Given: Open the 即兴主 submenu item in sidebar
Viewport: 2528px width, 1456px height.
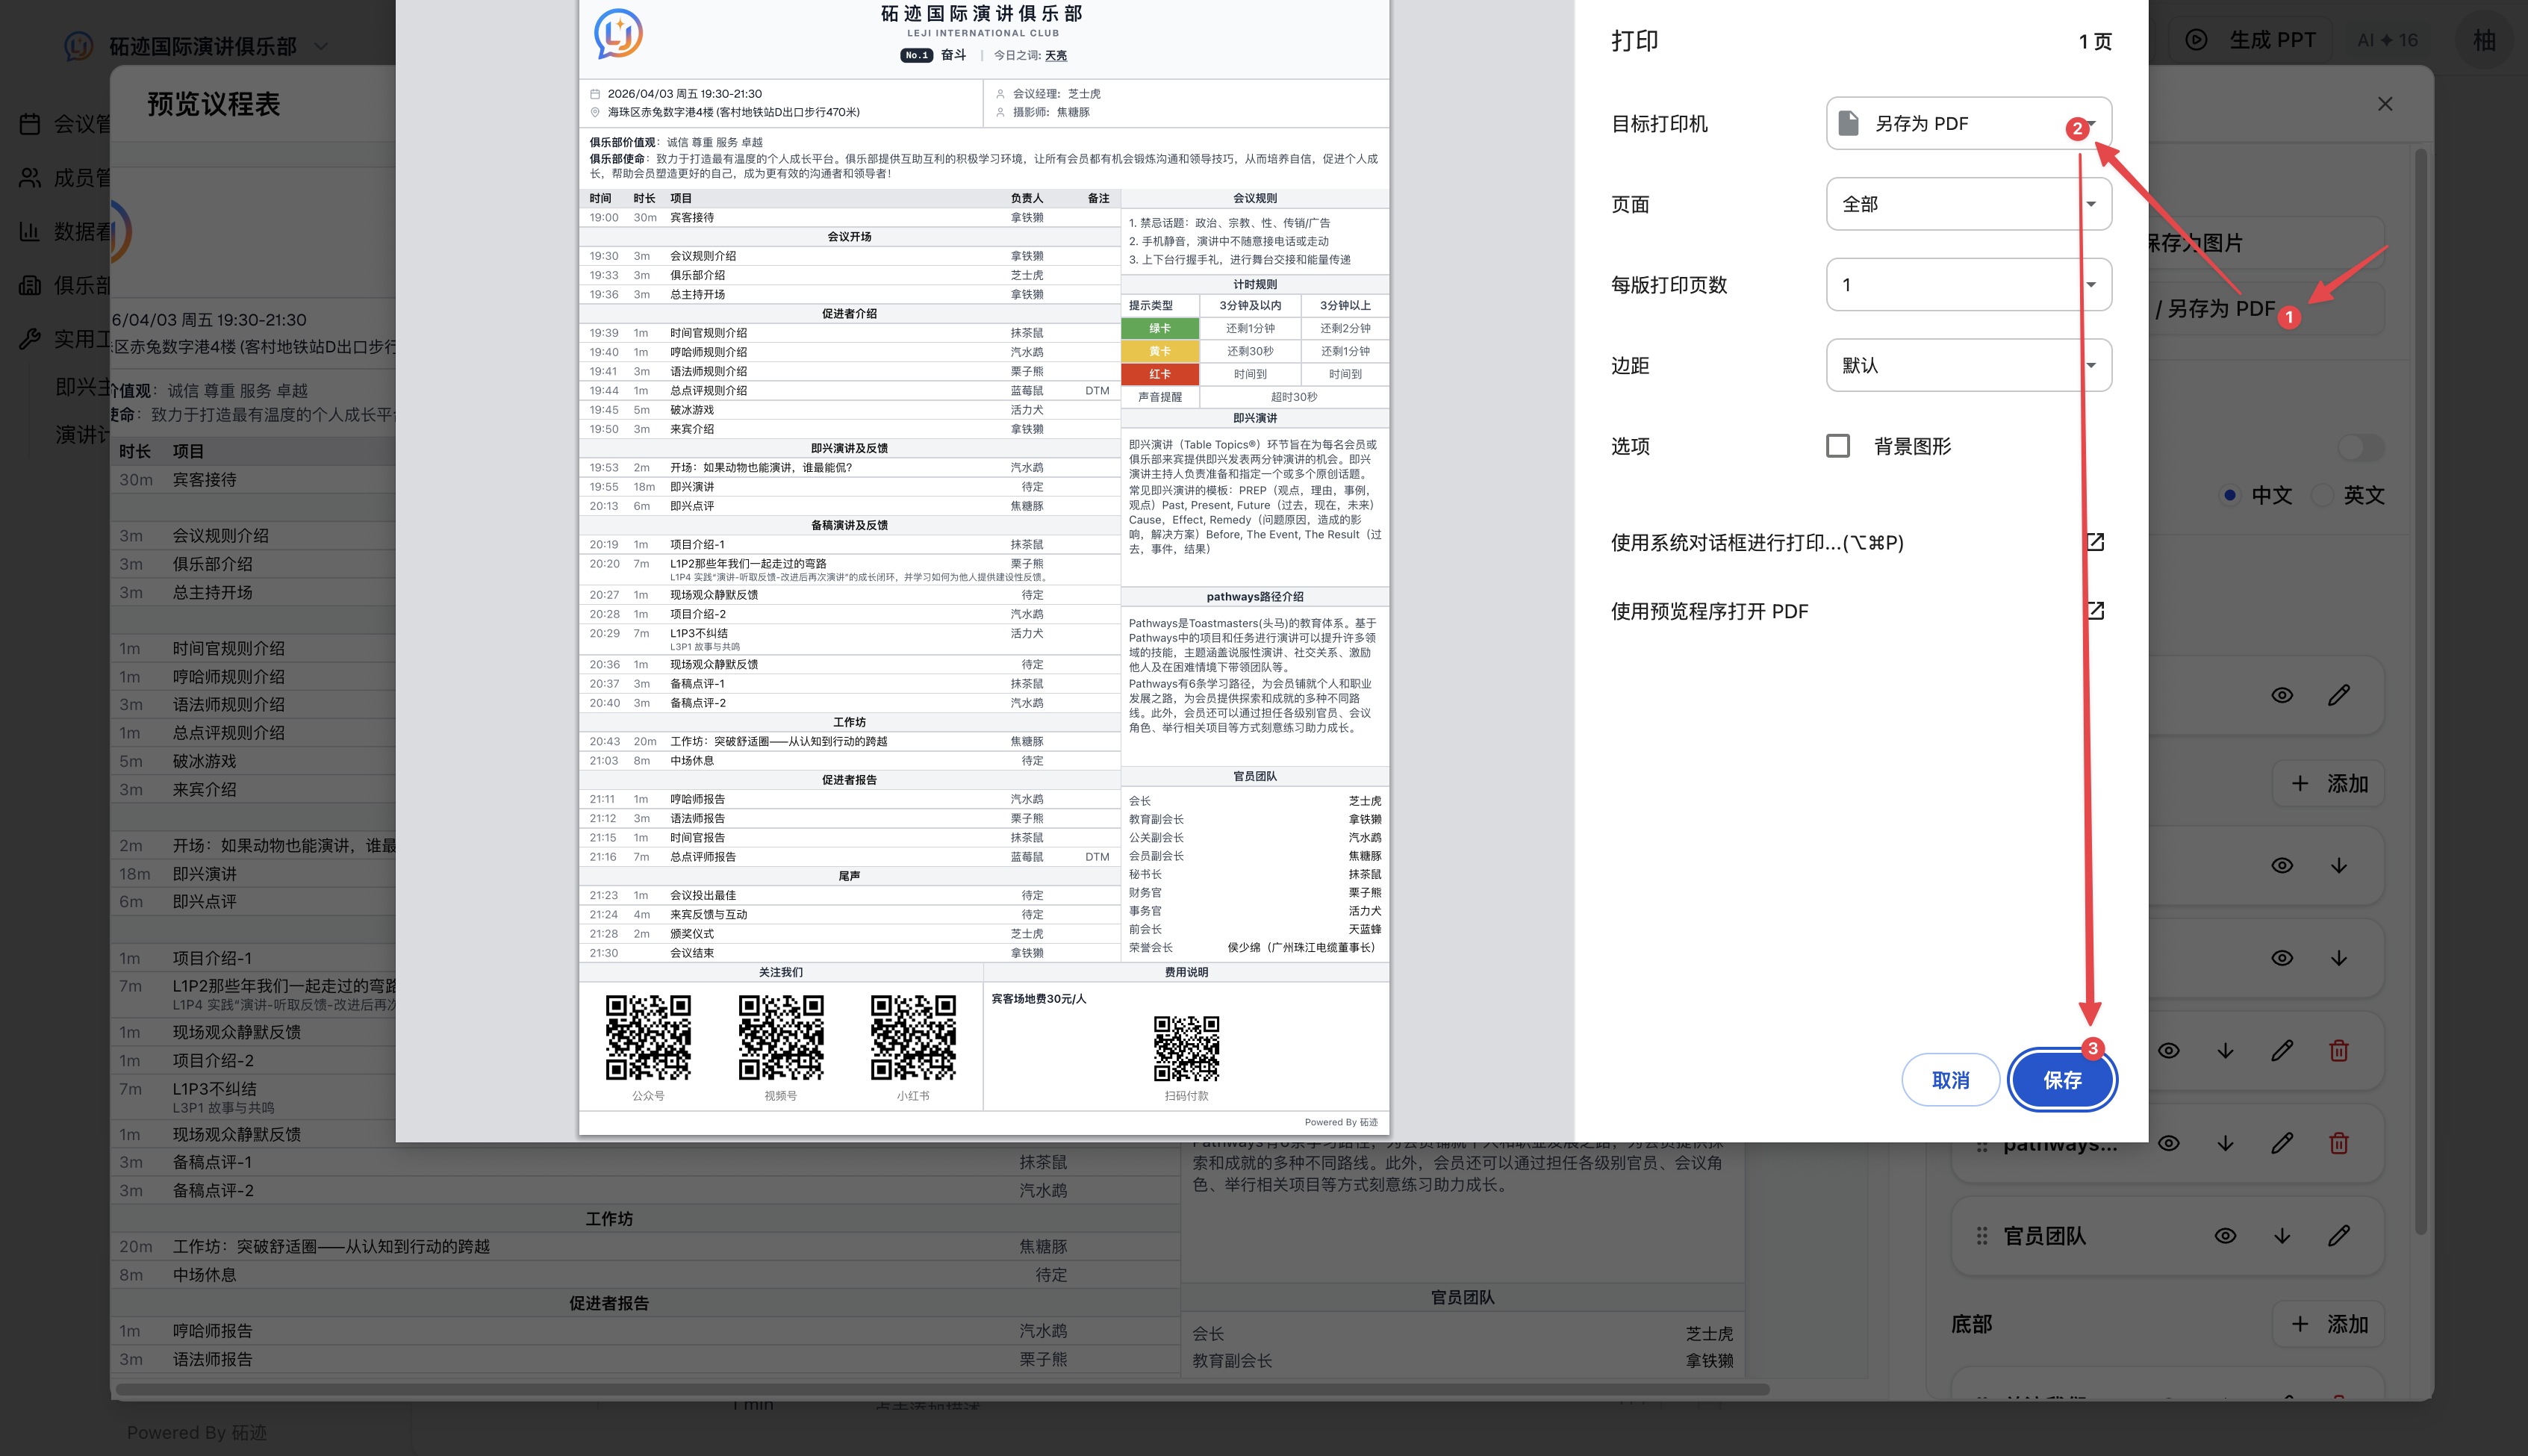Looking at the screenshot, I should [x=82, y=387].
